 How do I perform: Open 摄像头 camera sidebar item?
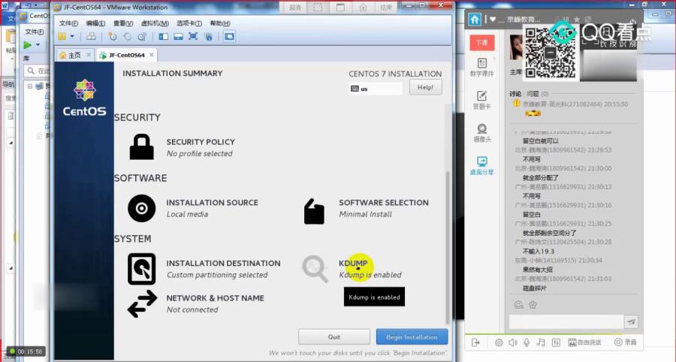(x=482, y=133)
